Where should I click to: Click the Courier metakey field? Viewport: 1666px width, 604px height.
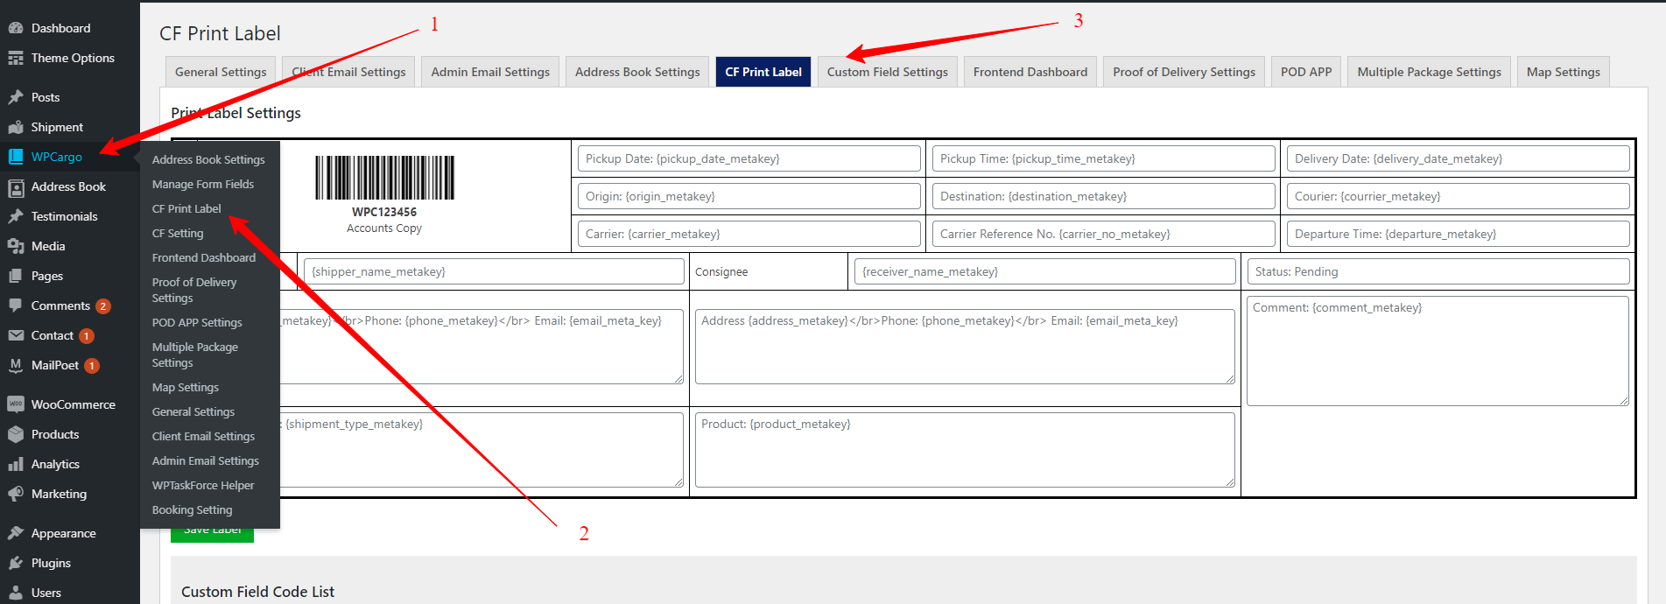(1458, 196)
